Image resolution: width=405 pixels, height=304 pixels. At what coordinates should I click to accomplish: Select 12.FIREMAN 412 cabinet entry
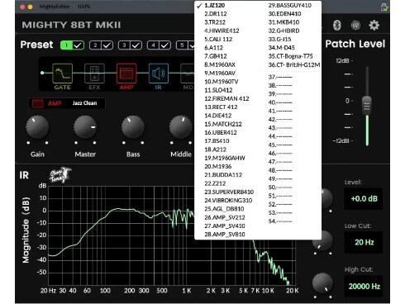click(x=226, y=98)
